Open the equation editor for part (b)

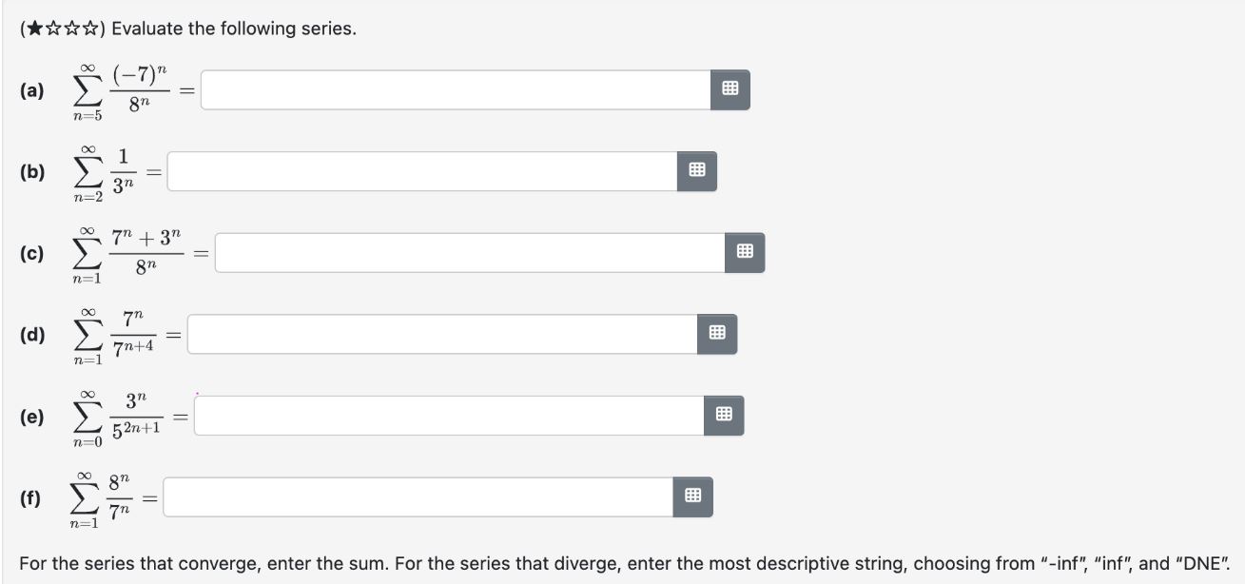(x=697, y=171)
